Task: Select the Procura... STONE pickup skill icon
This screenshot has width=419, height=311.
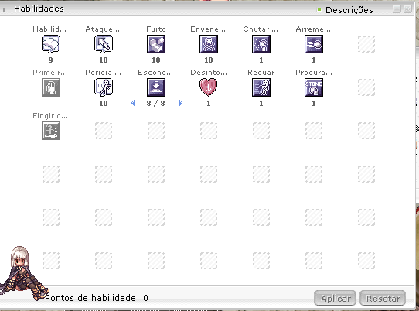Action: pyautogui.click(x=314, y=87)
